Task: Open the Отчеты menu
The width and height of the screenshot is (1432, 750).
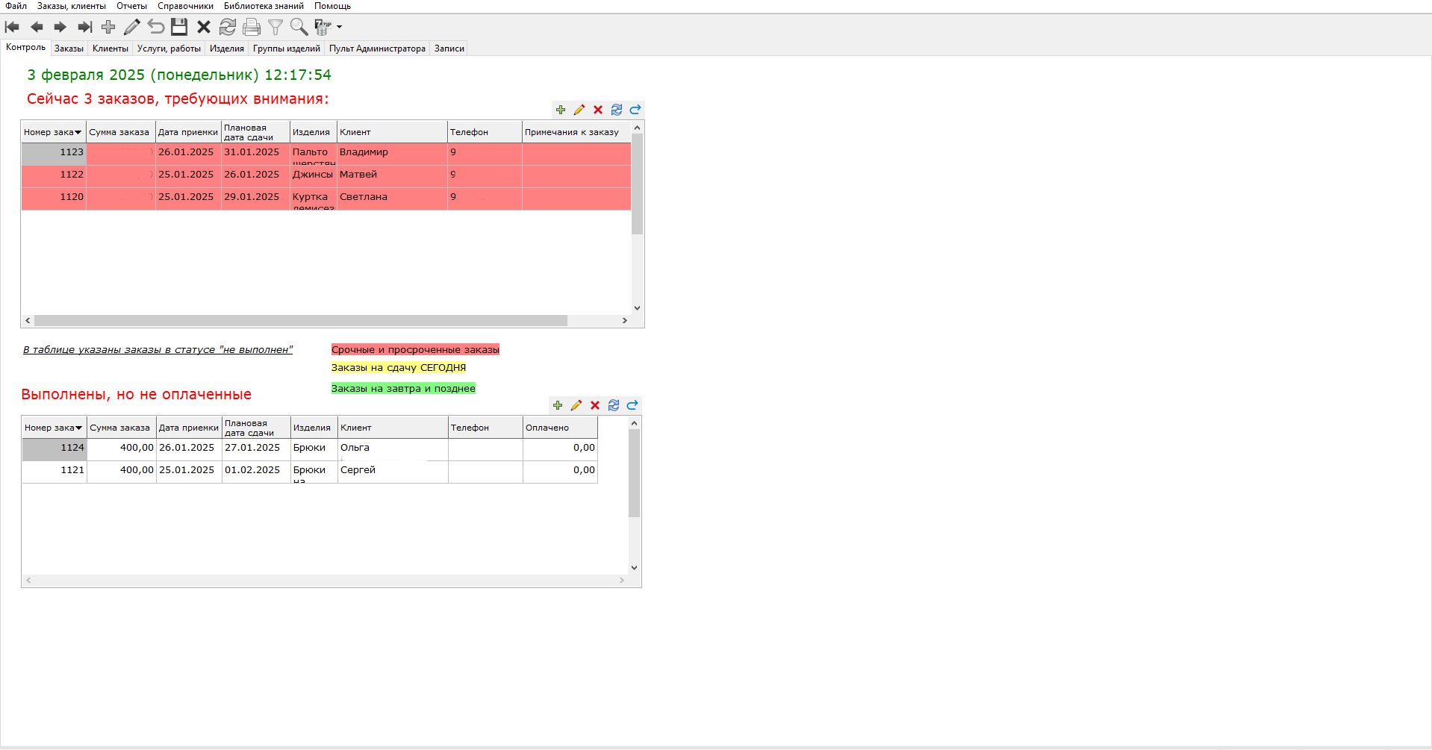Action: (131, 6)
